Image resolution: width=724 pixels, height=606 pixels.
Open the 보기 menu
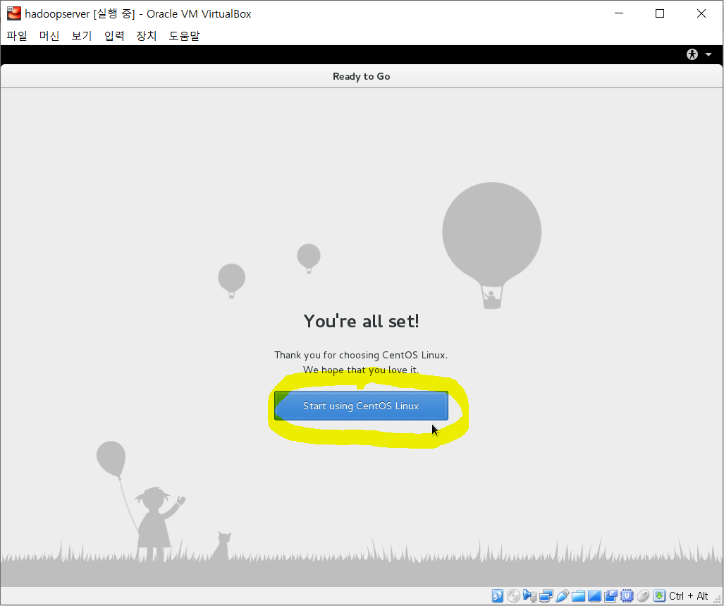tap(82, 35)
